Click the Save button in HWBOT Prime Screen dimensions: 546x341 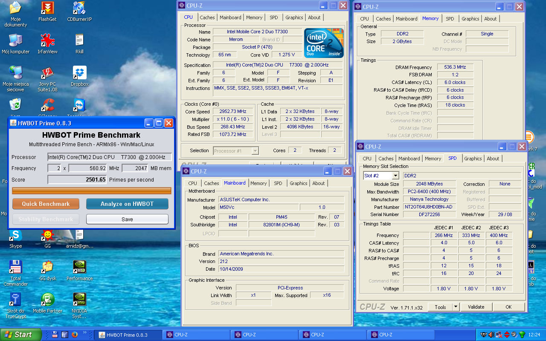(127, 219)
